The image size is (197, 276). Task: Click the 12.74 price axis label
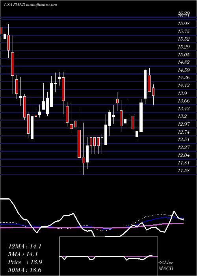pyautogui.click(x=184, y=132)
